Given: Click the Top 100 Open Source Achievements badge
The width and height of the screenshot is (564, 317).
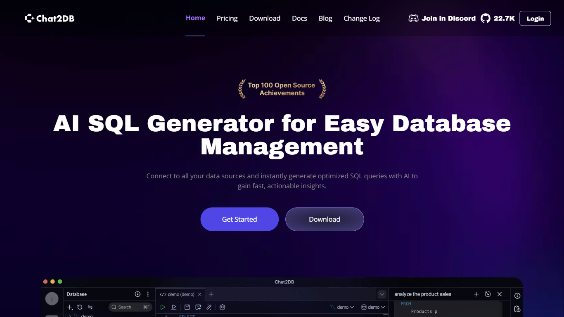Looking at the screenshot, I should pos(282,89).
